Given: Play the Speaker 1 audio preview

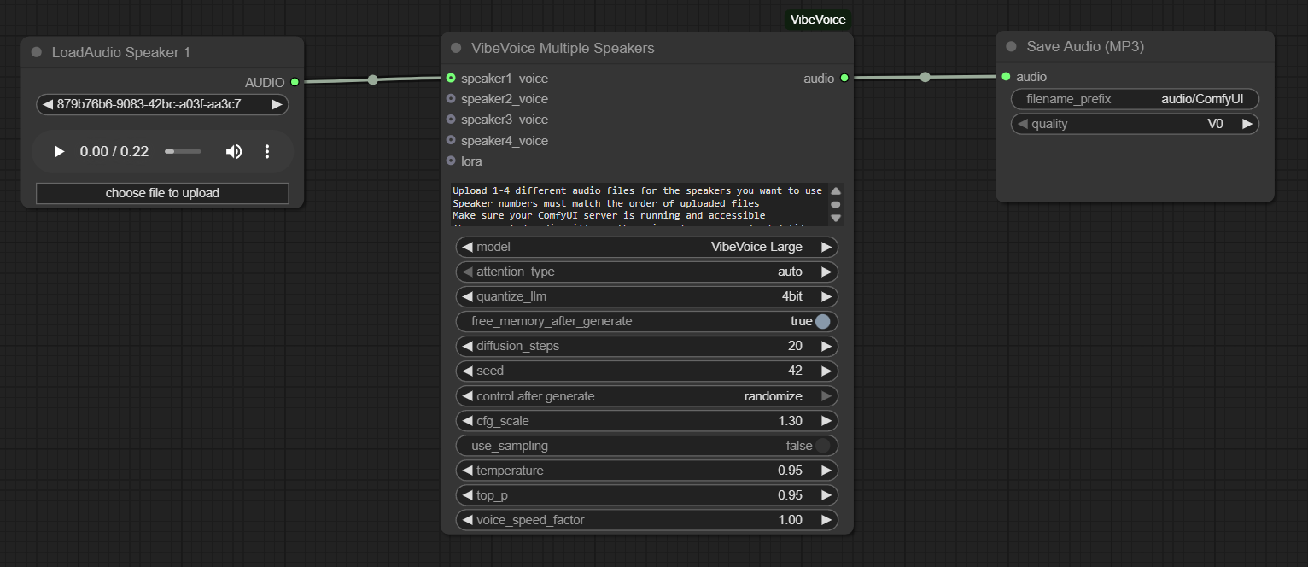Looking at the screenshot, I should (59, 152).
